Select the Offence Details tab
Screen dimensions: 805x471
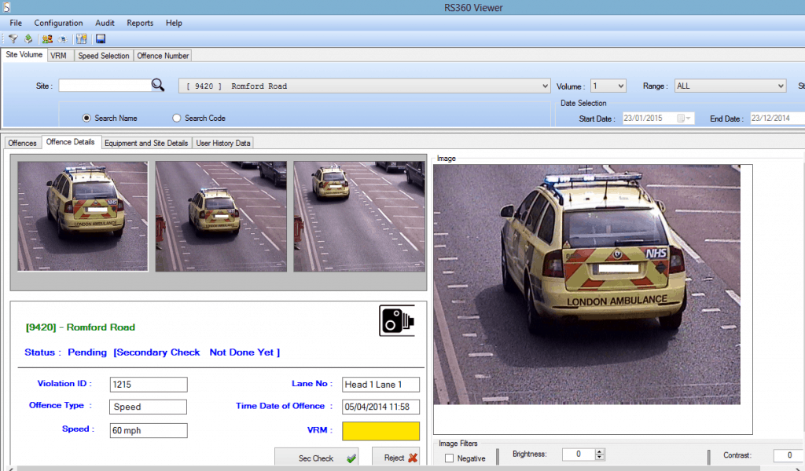coord(70,142)
